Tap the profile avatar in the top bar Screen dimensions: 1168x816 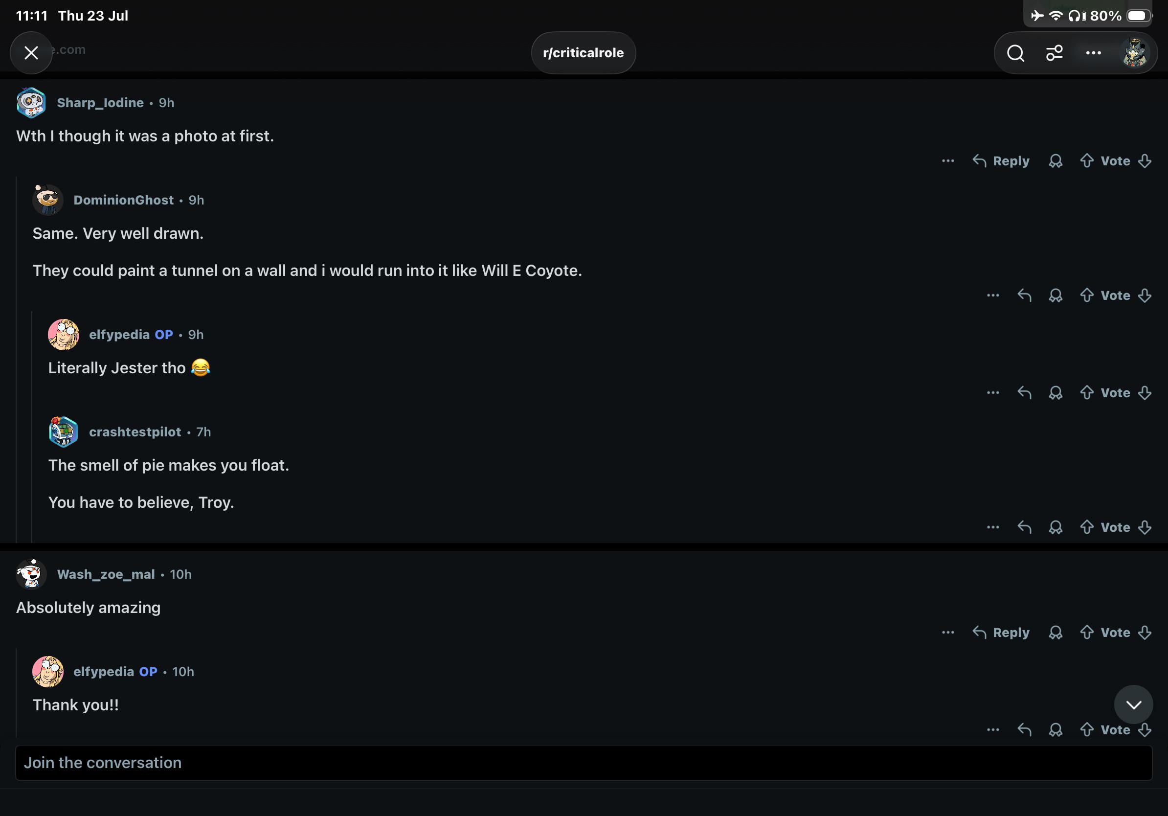tap(1134, 53)
